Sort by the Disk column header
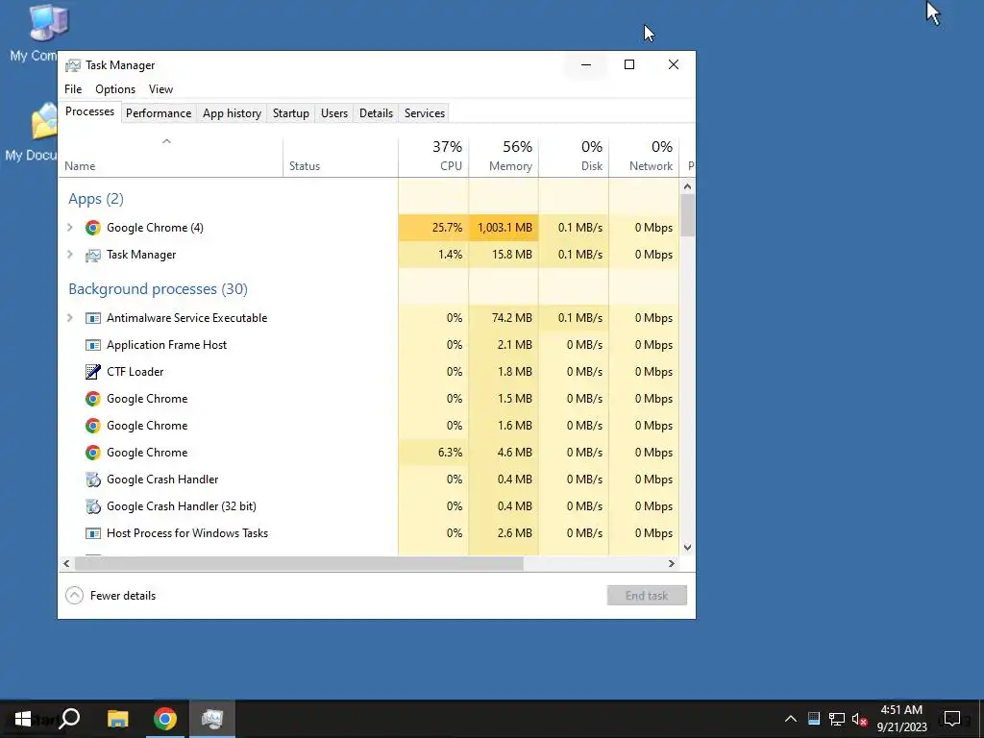The height and width of the screenshot is (738, 984). 575,157
